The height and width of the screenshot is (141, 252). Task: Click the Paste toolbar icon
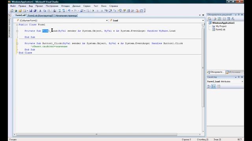click(49, 11)
